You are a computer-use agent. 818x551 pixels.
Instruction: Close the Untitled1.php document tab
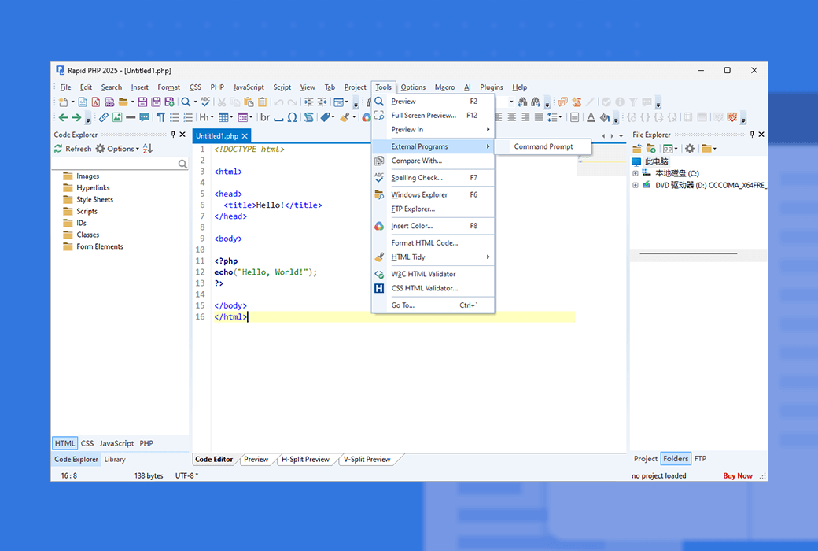pos(245,136)
